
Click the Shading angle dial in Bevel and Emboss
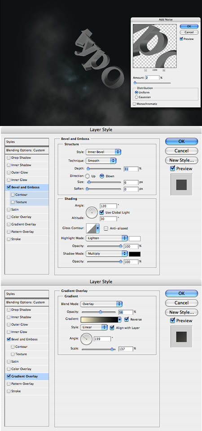point(92,212)
